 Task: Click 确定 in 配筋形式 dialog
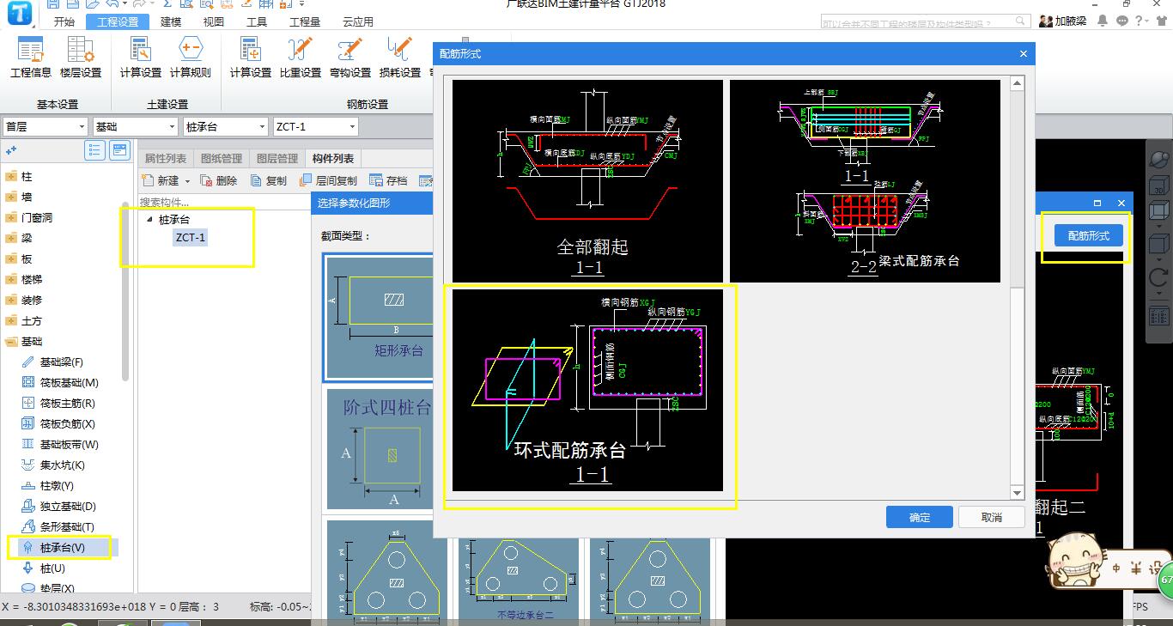[920, 517]
